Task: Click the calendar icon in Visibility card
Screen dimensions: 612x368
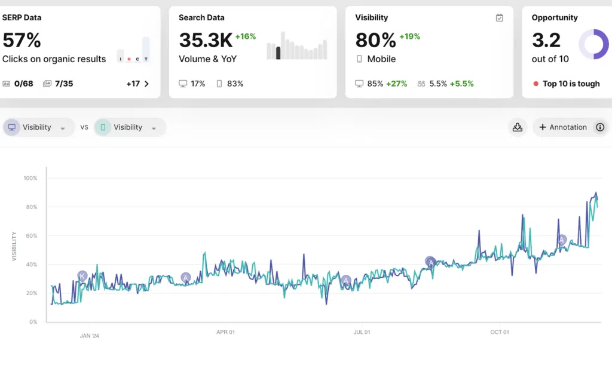Action: [x=499, y=17]
